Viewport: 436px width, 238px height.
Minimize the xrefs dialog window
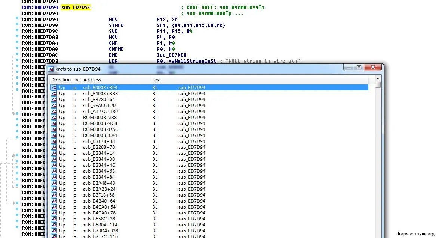pos(349,67)
